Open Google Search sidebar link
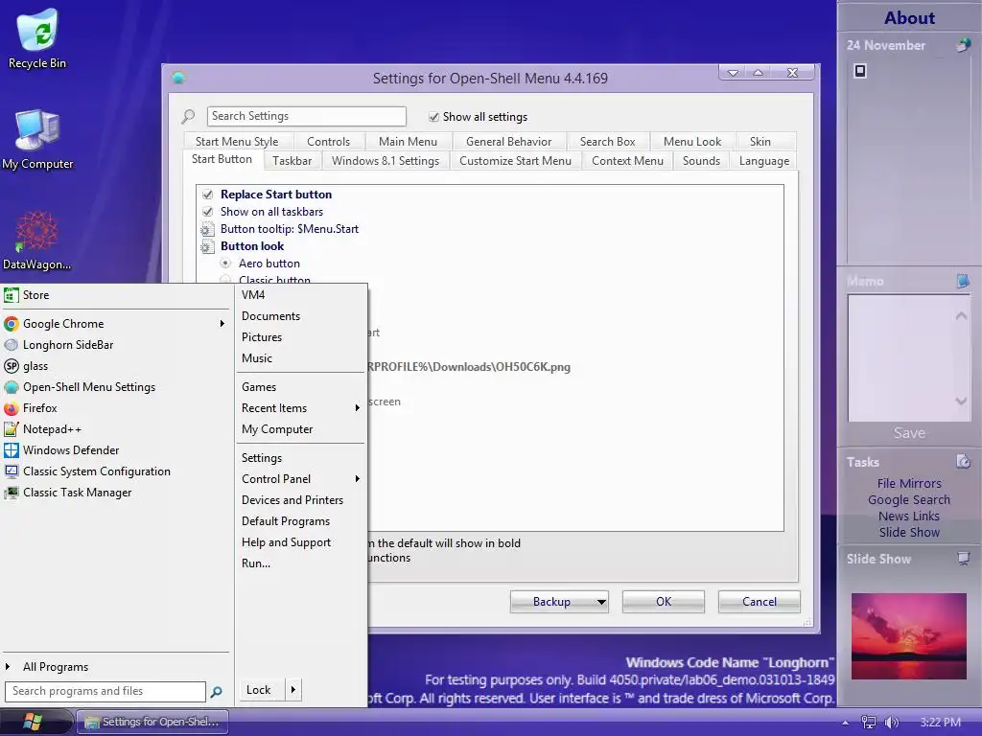 pyautogui.click(x=909, y=499)
